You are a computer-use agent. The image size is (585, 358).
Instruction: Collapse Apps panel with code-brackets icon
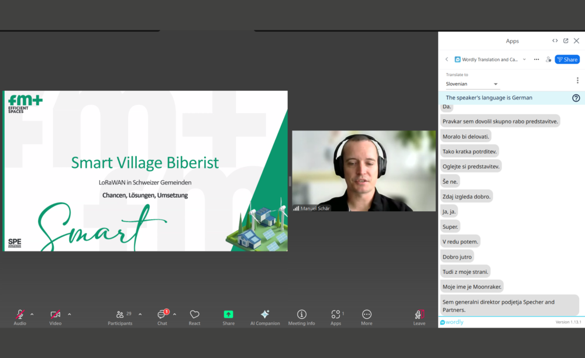[x=555, y=40]
